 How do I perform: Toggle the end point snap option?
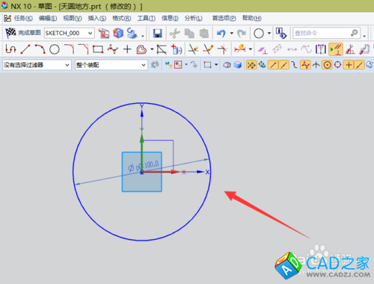[273, 65]
